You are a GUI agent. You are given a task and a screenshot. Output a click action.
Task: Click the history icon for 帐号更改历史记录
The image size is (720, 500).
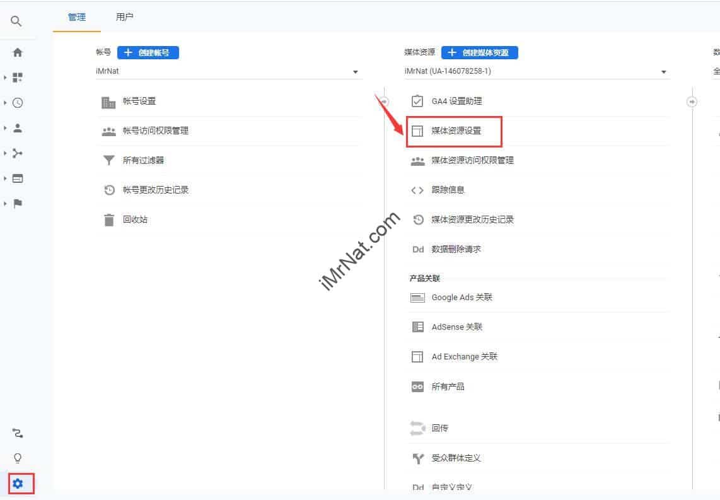click(109, 190)
